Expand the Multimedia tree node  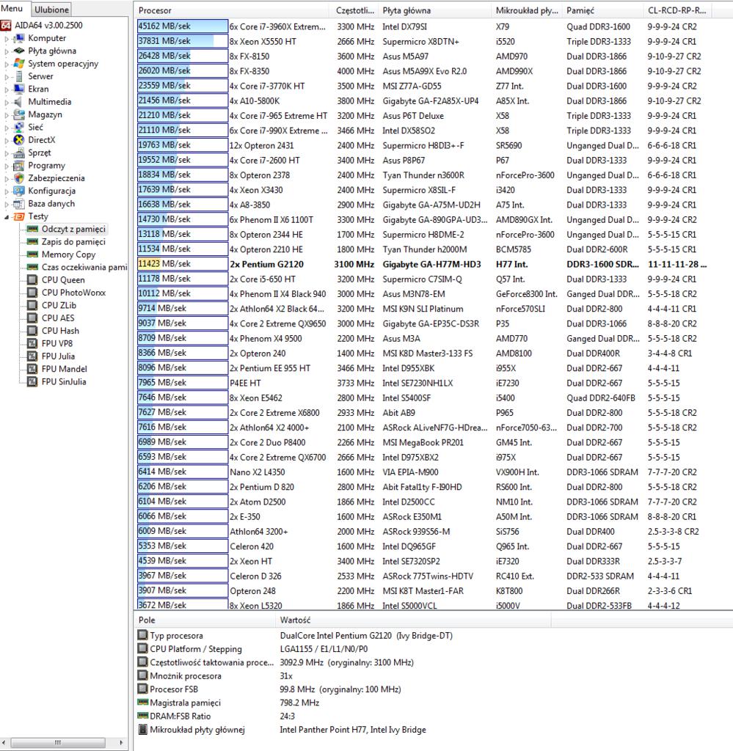coord(7,102)
